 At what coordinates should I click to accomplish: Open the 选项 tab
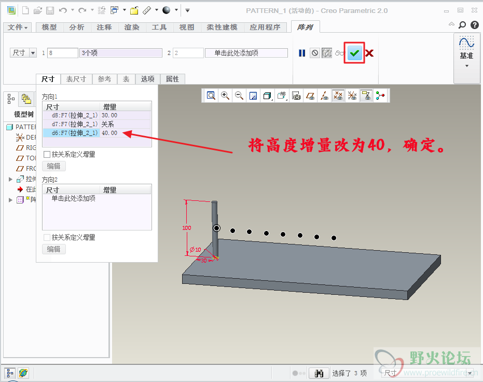[x=147, y=79]
